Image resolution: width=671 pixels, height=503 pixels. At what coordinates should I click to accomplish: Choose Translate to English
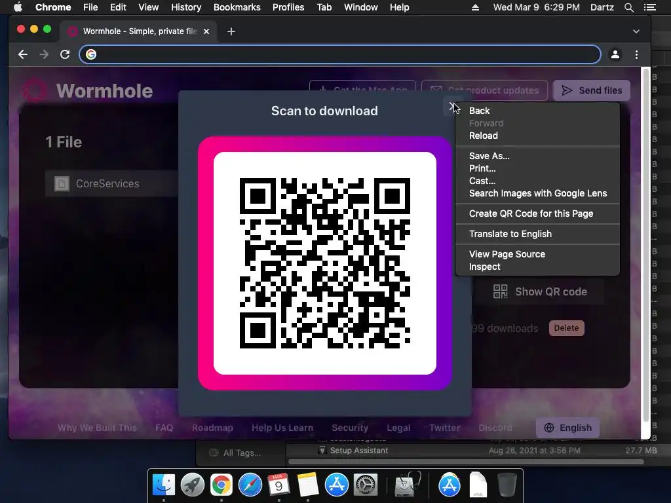pyautogui.click(x=510, y=234)
